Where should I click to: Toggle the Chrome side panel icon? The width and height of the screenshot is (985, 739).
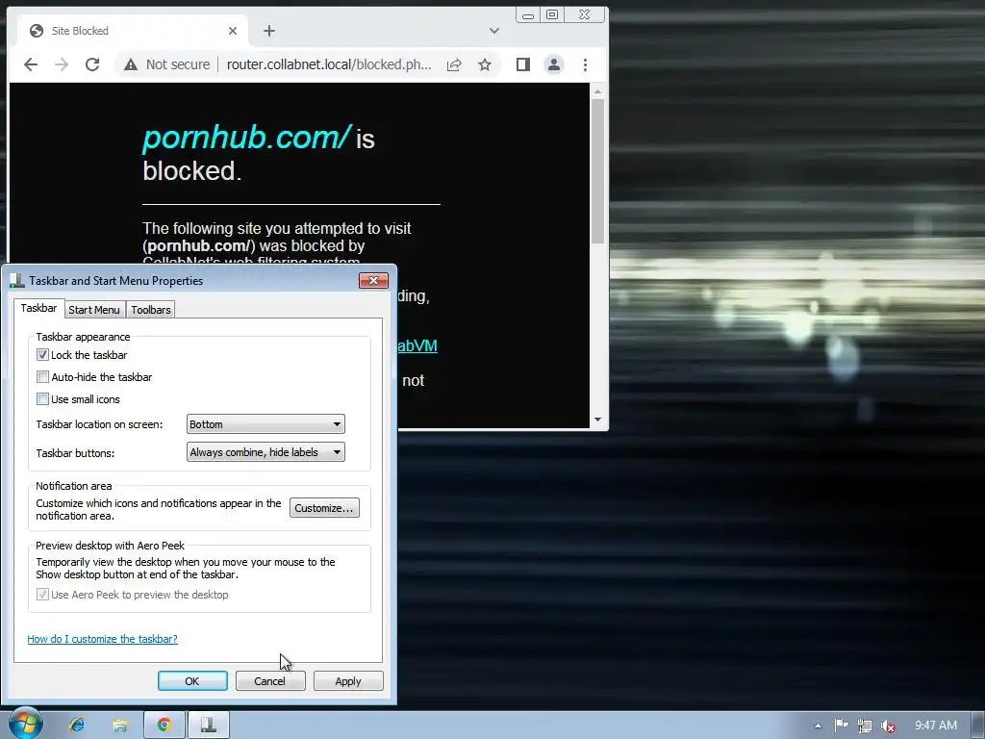tap(522, 64)
